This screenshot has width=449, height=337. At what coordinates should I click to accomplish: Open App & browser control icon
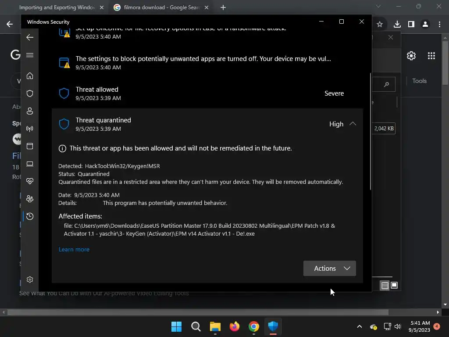click(x=30, y=146)
